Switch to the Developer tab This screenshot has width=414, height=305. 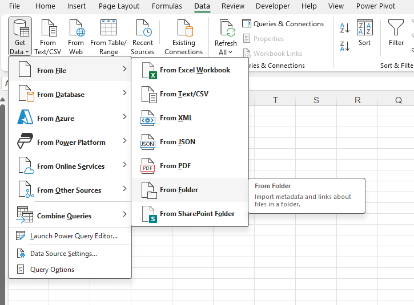click(273, 6)
